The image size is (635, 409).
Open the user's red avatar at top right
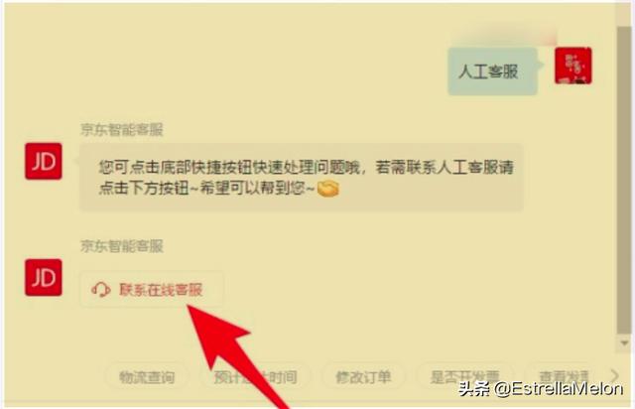tap(573, 66)
